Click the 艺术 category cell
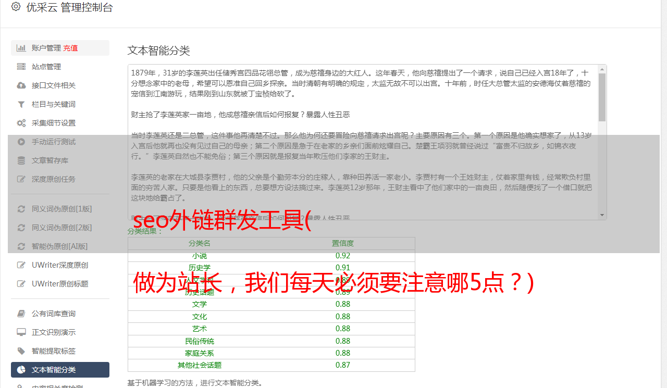The height and width of the screenshot is (388, 667). [x=200, y=329]
